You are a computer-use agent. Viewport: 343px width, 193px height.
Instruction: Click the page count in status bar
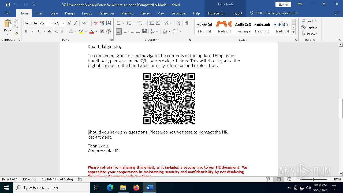[x=10, y=179]
